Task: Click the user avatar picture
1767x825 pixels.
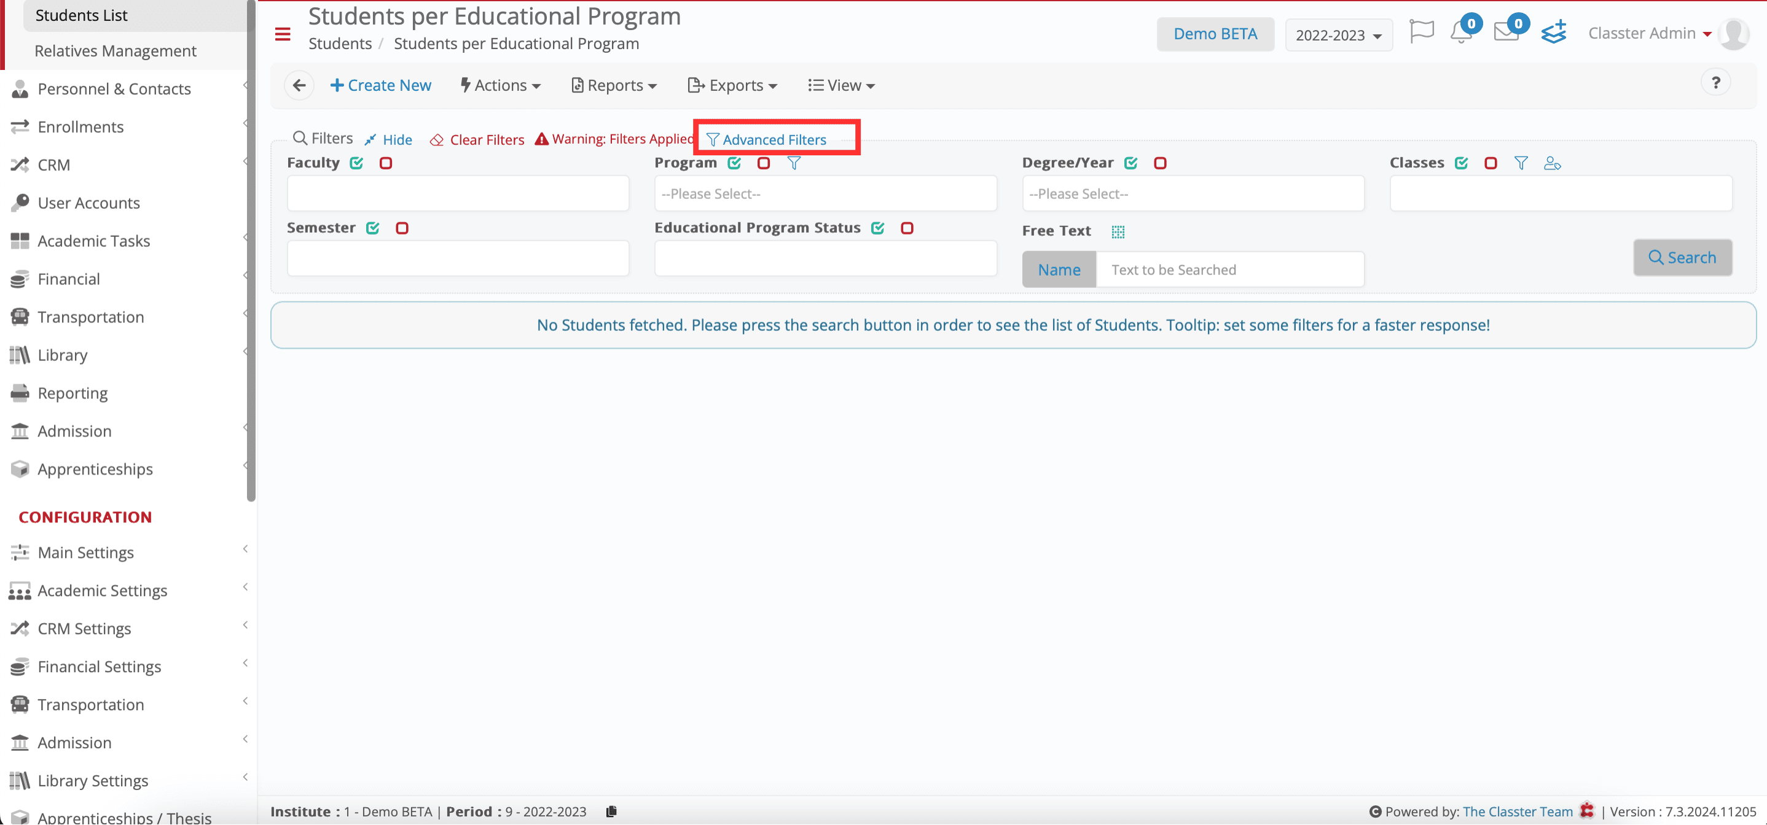Action: click(x=1734, y=34)
